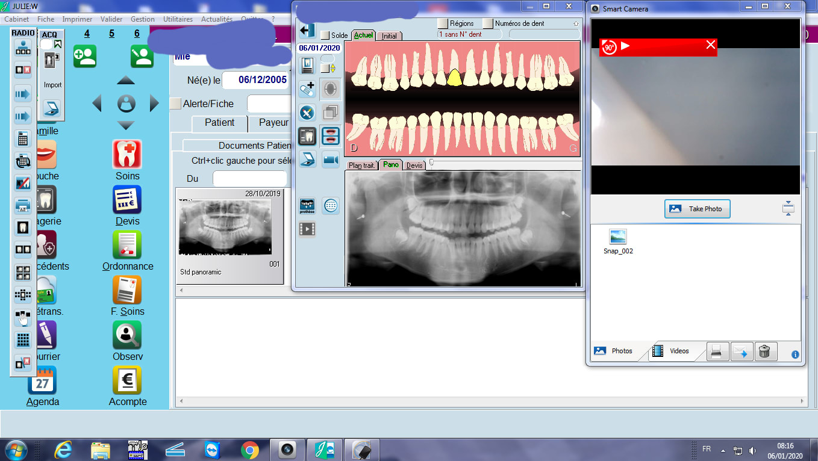Check the Alerte/Fiche checkbox
Image resolution: width=818 pixels, height=461 pixels.
pyautogui.click(x=175, y=104)
